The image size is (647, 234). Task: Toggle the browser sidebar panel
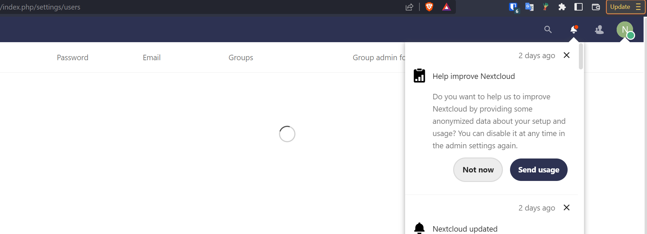579,7
